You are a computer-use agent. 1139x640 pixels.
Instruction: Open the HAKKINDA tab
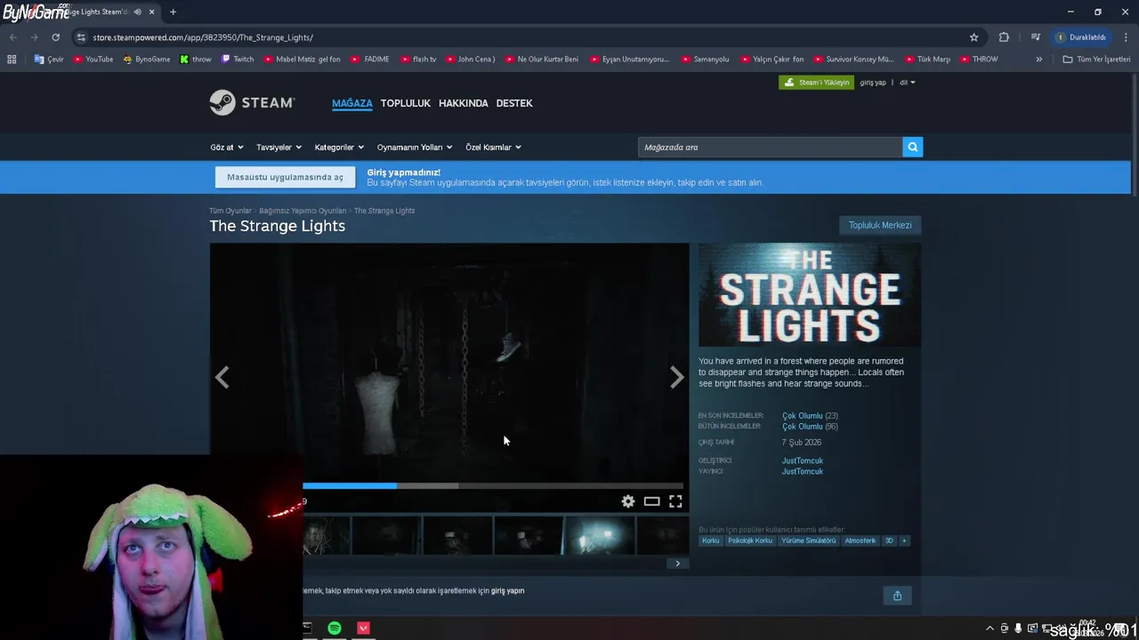(464, 103)
